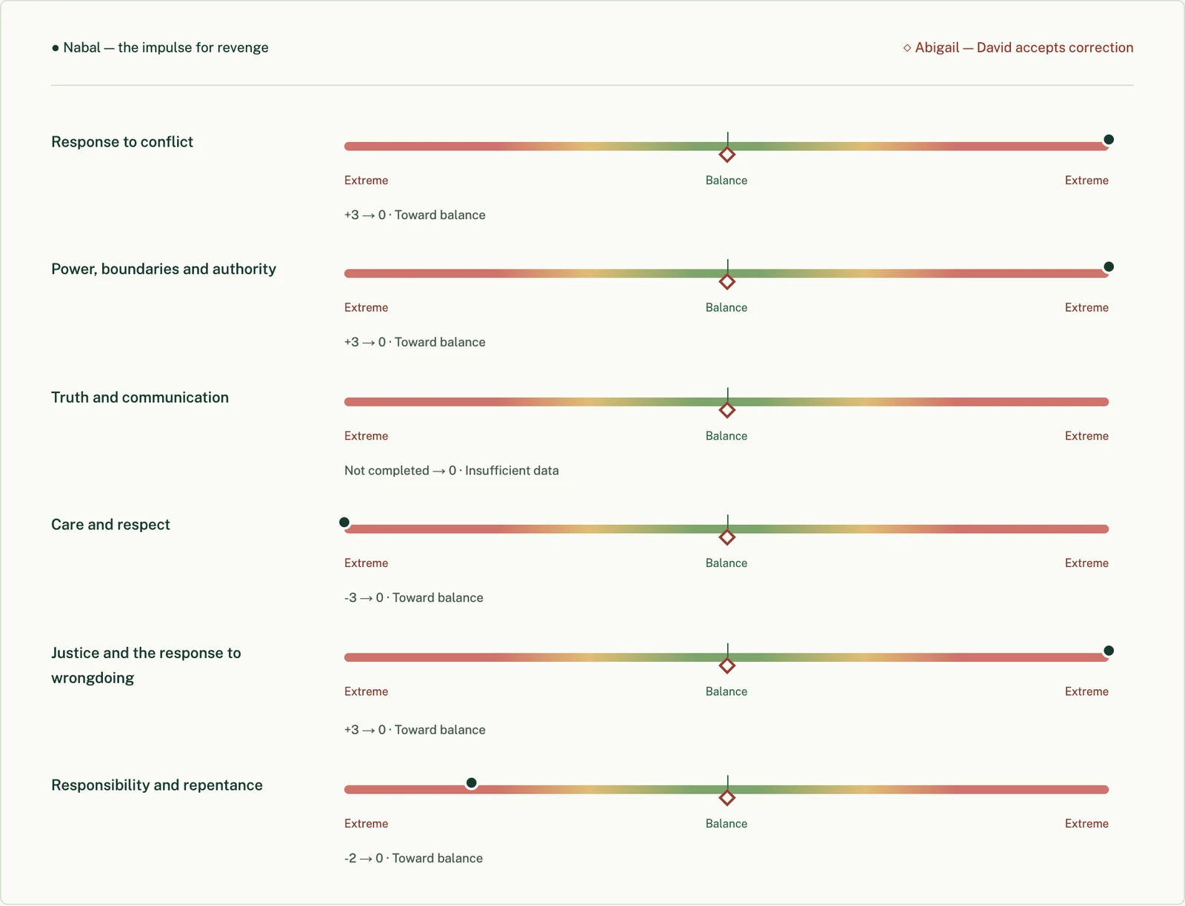
Task: Select the Care and respect heading
Action: click(110, 525)
